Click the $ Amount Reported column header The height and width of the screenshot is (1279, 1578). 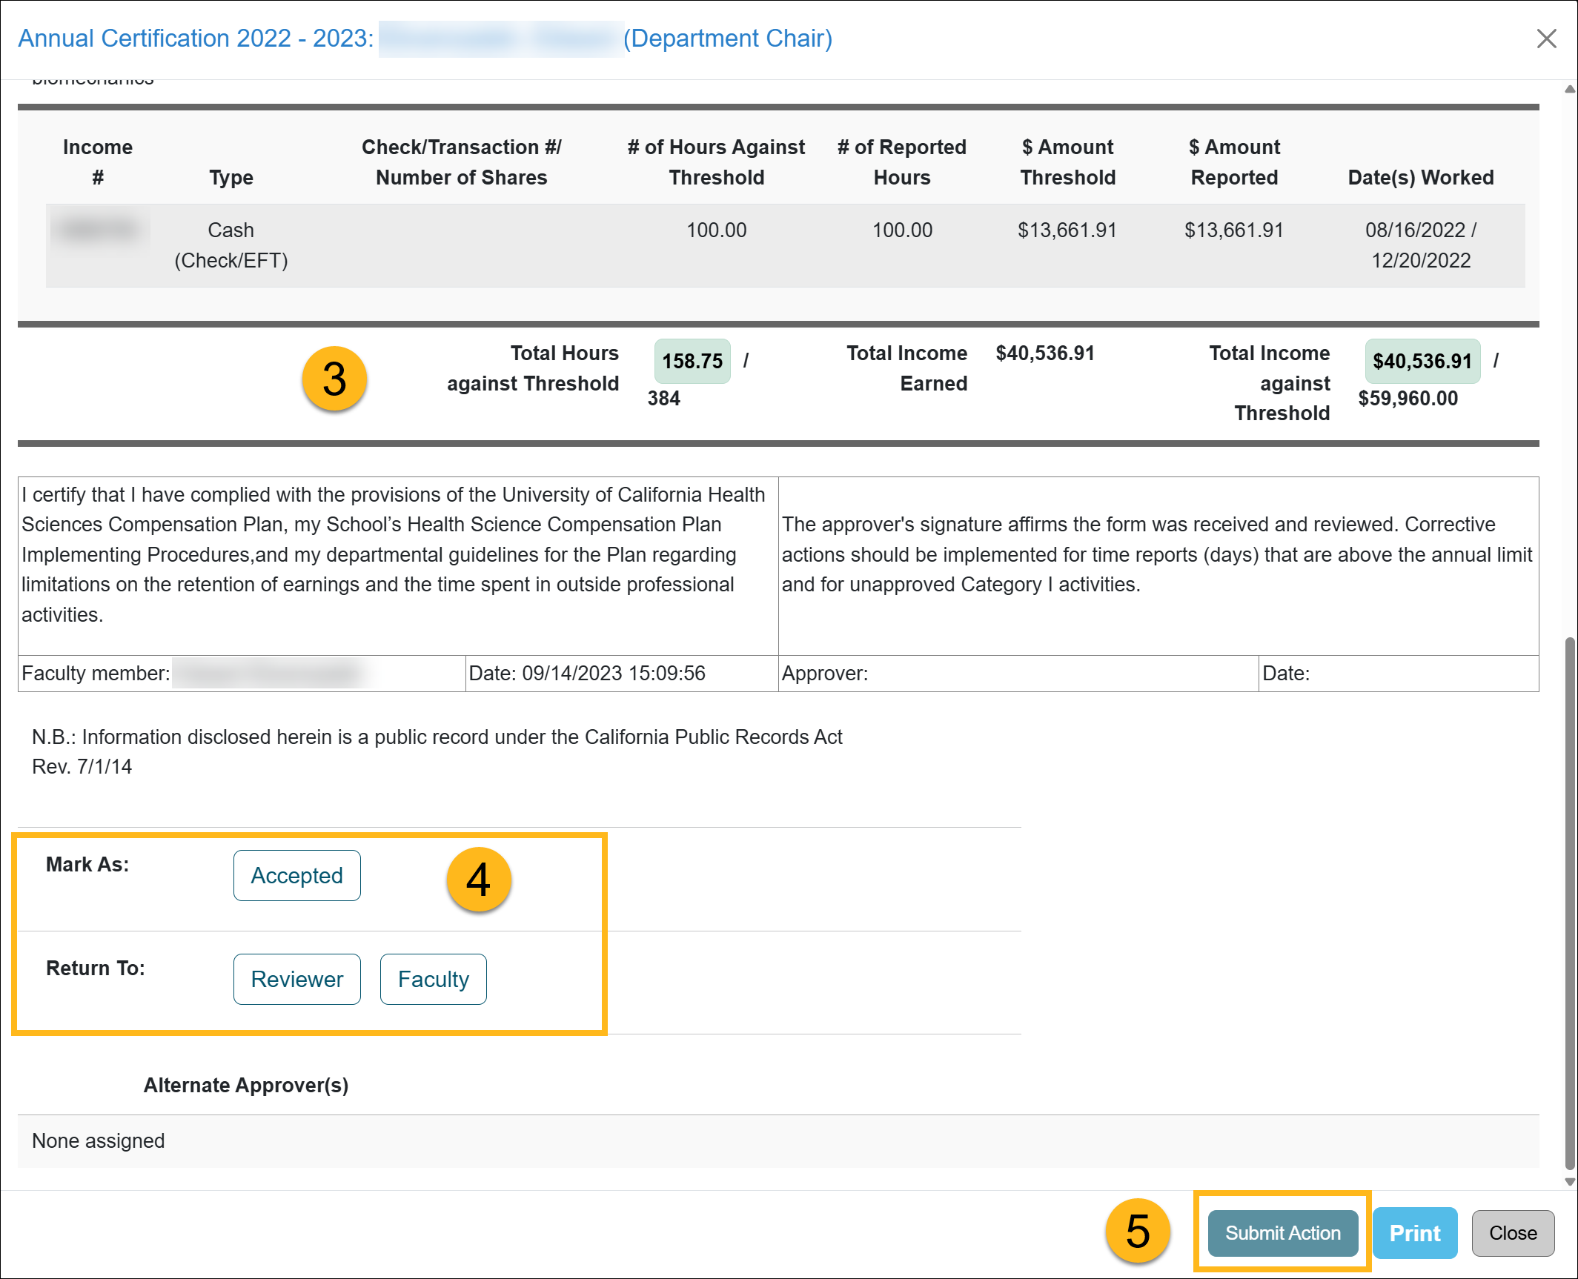coord(1233,162)
